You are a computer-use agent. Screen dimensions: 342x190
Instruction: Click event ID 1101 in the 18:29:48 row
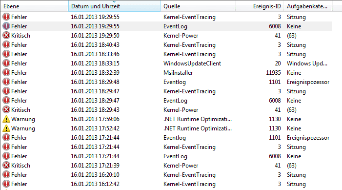tap(275, 82)
